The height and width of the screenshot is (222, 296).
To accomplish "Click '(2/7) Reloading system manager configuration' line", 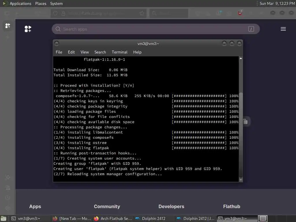I will pos(108,174).
